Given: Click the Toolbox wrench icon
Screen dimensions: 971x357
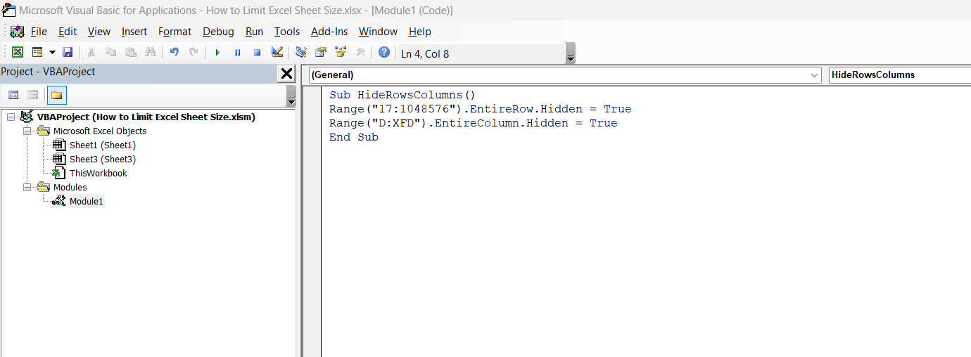Looking at the screenshot, I should (360, 53).
